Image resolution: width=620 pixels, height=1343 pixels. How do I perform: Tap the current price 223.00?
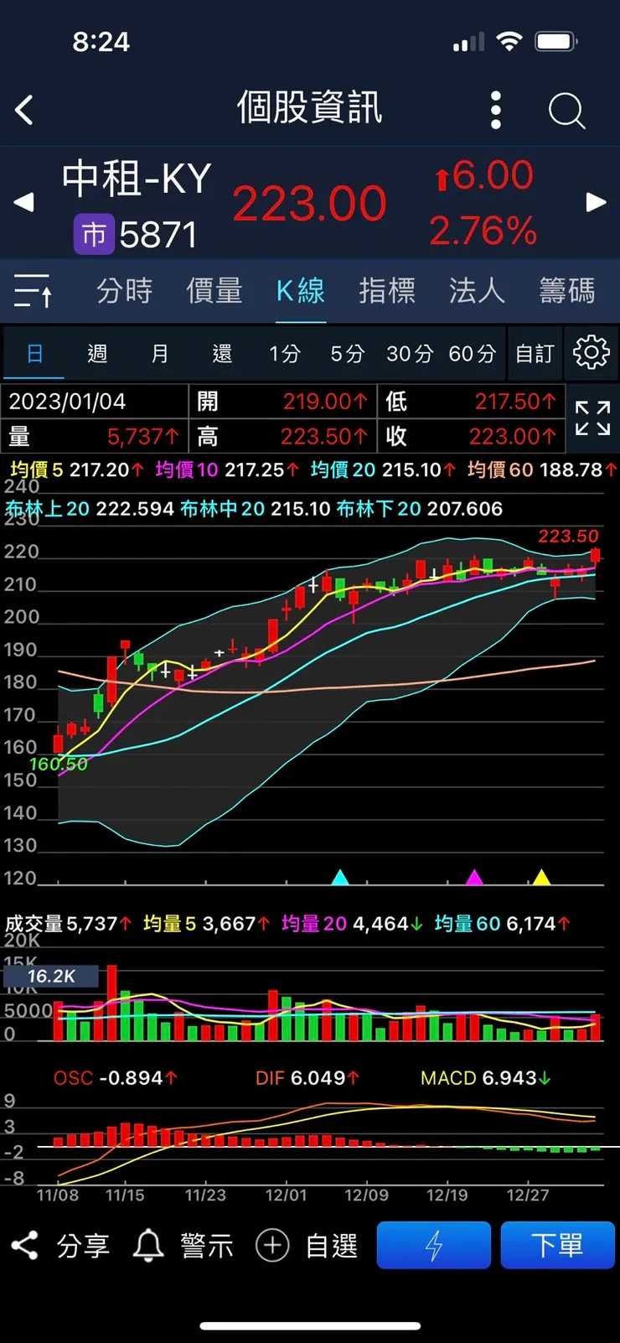(x=309, y=204)
